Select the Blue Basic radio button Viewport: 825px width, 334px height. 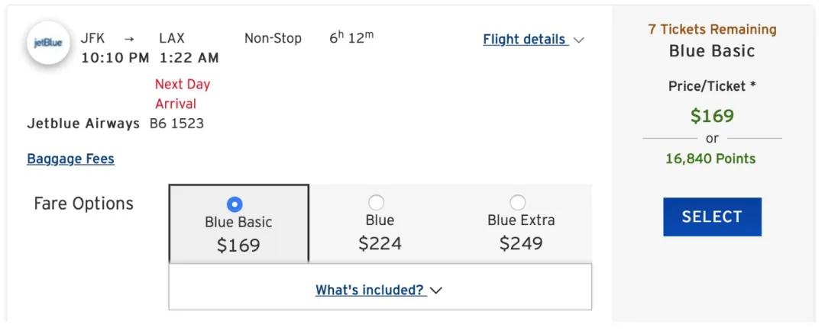click(235, 204)
